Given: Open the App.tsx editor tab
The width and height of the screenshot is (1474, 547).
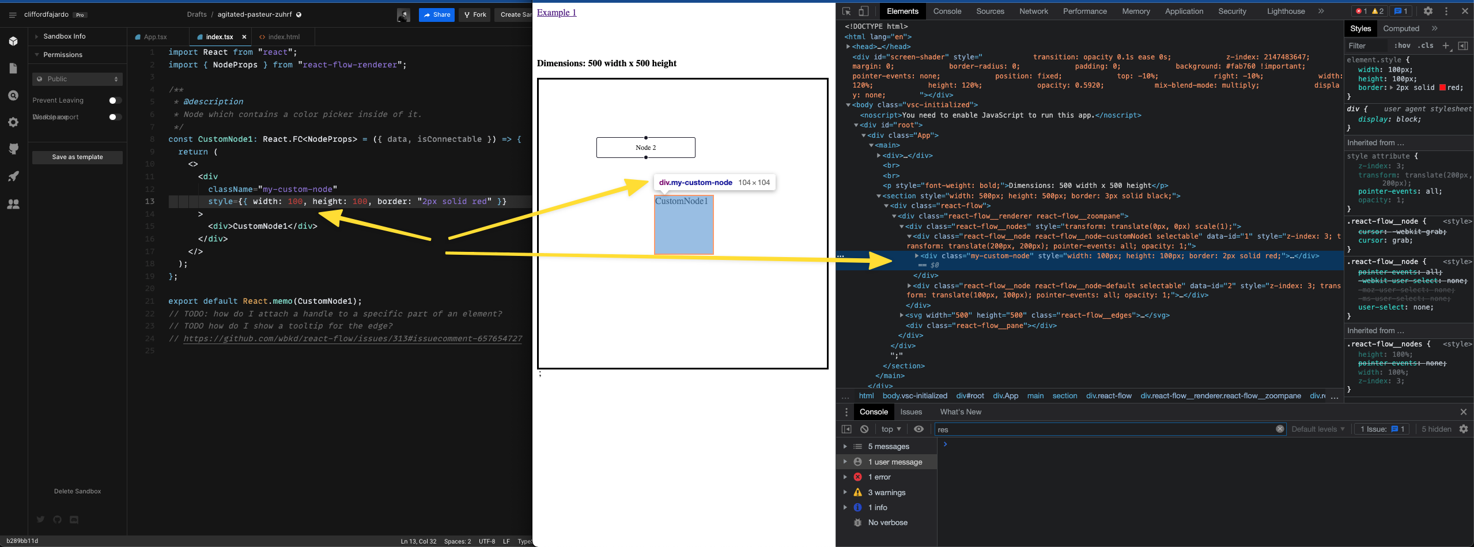Looking at the screenshot, I should tap(156, 36).
